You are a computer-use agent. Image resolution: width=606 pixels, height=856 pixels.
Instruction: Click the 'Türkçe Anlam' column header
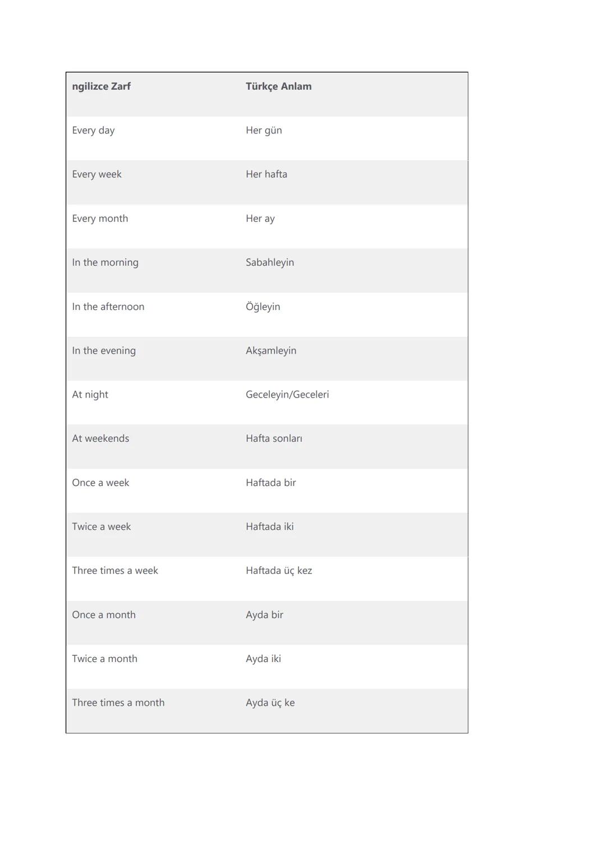(x=278, y=86)
